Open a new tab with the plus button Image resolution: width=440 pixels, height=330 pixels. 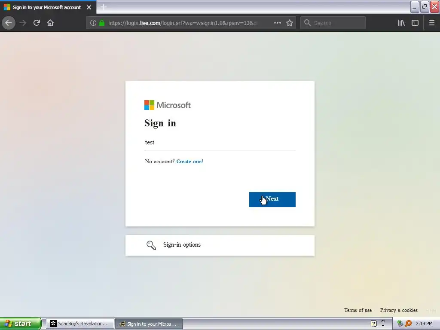pos(104,7)
